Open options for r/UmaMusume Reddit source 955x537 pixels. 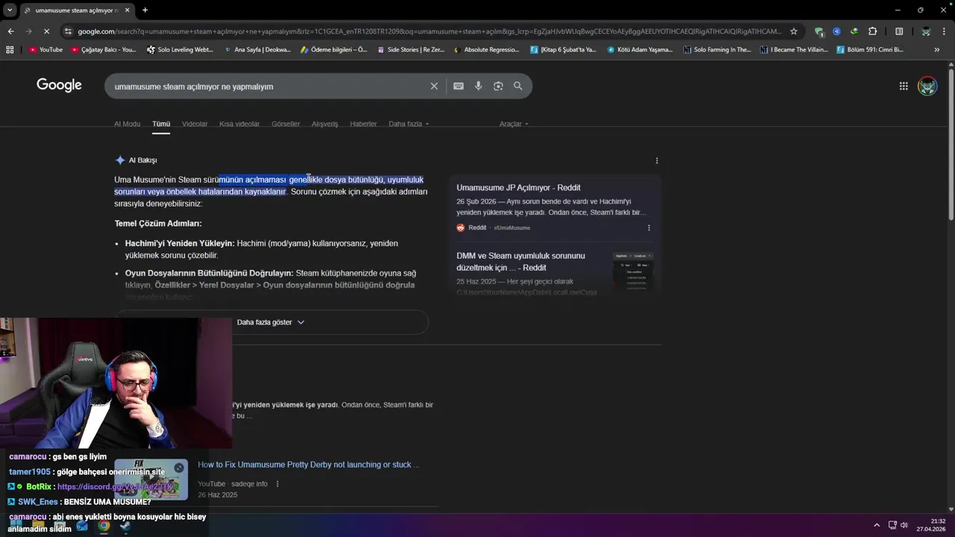click(648, 227)
